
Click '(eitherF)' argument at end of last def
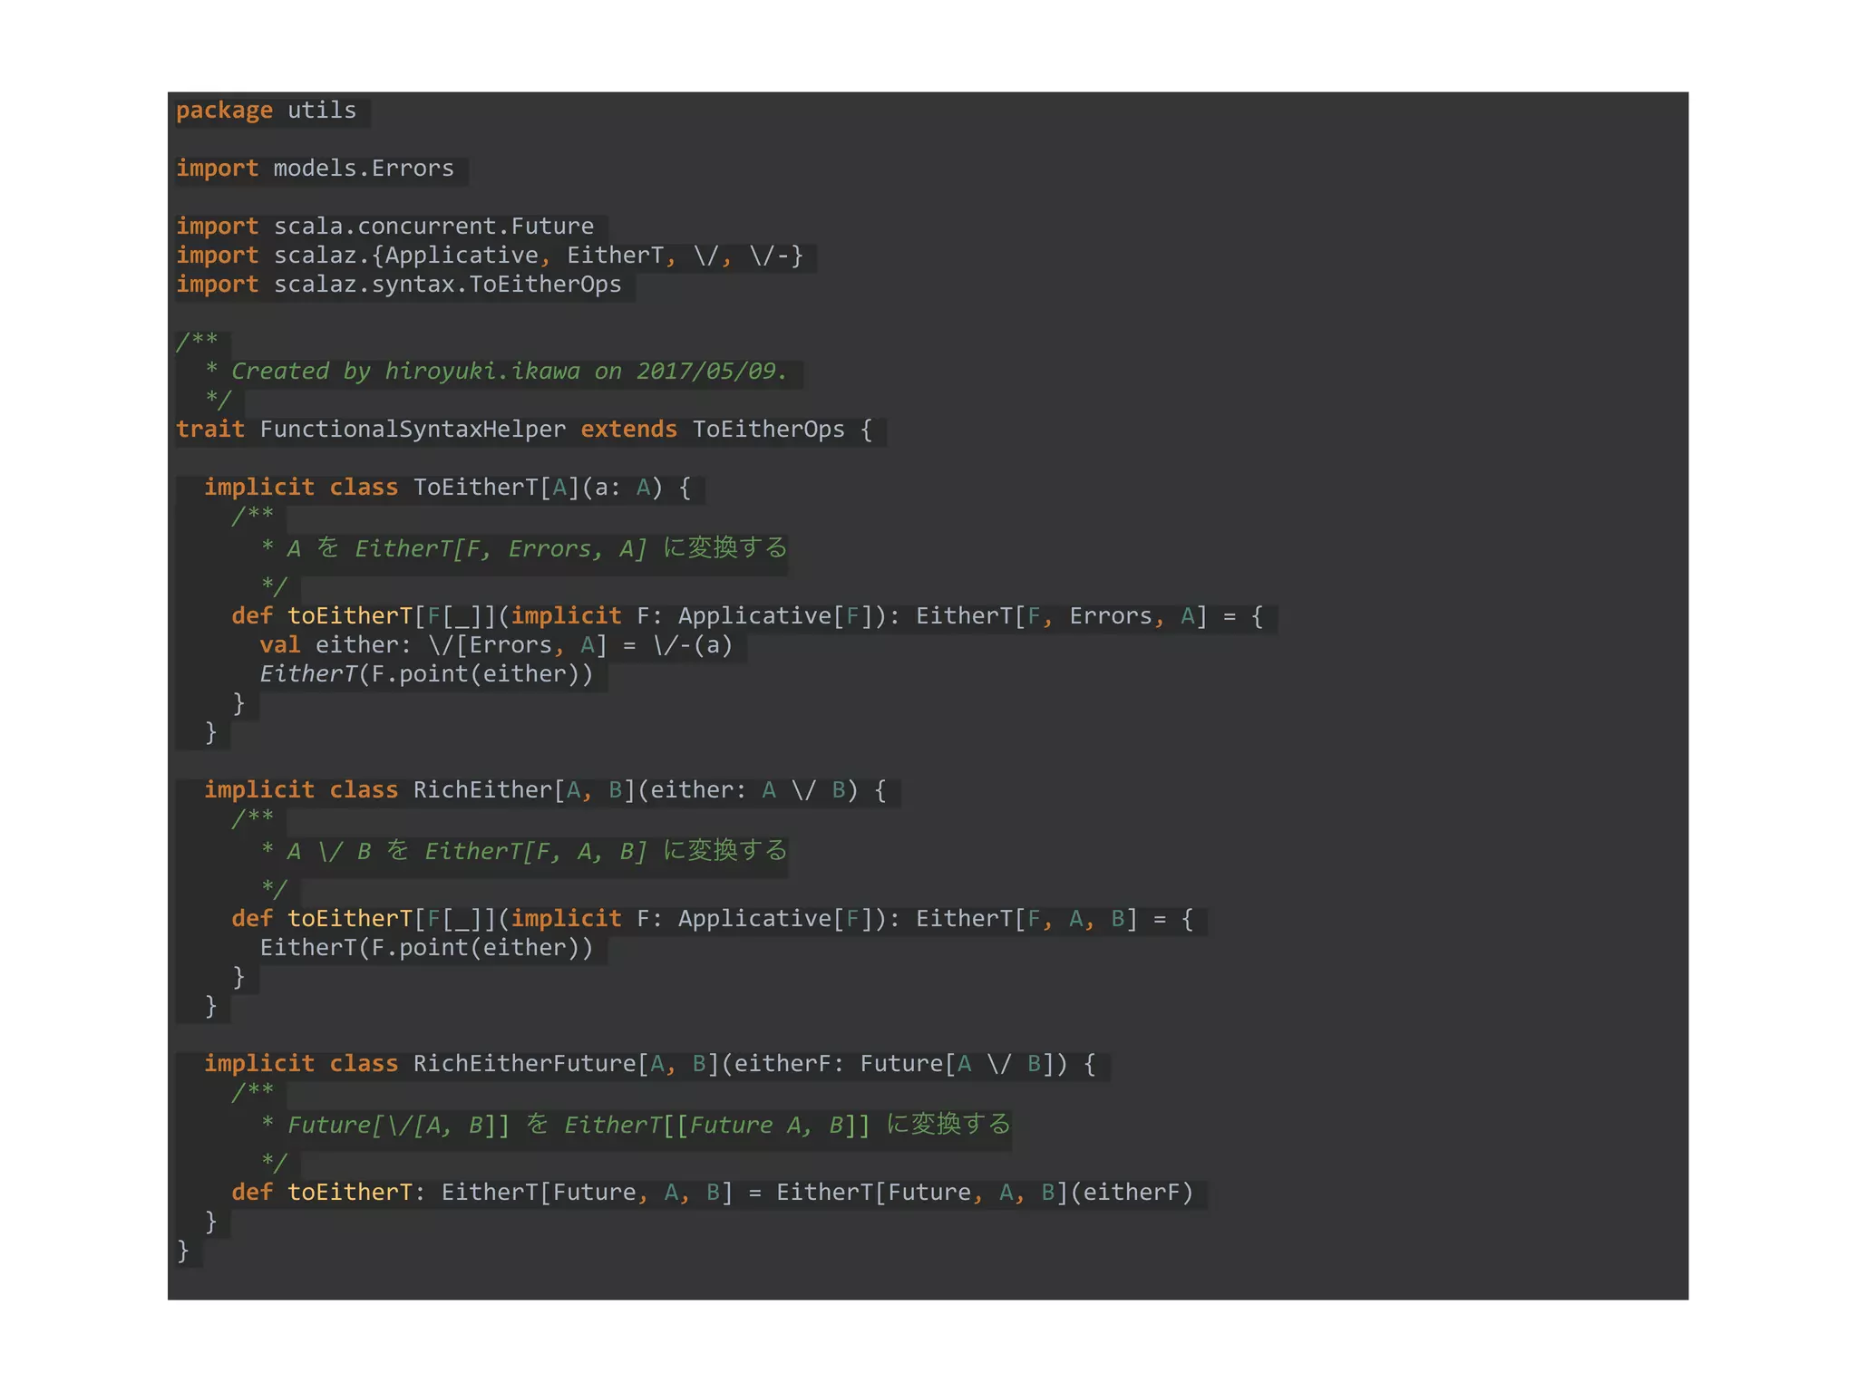point(1132,1193)
